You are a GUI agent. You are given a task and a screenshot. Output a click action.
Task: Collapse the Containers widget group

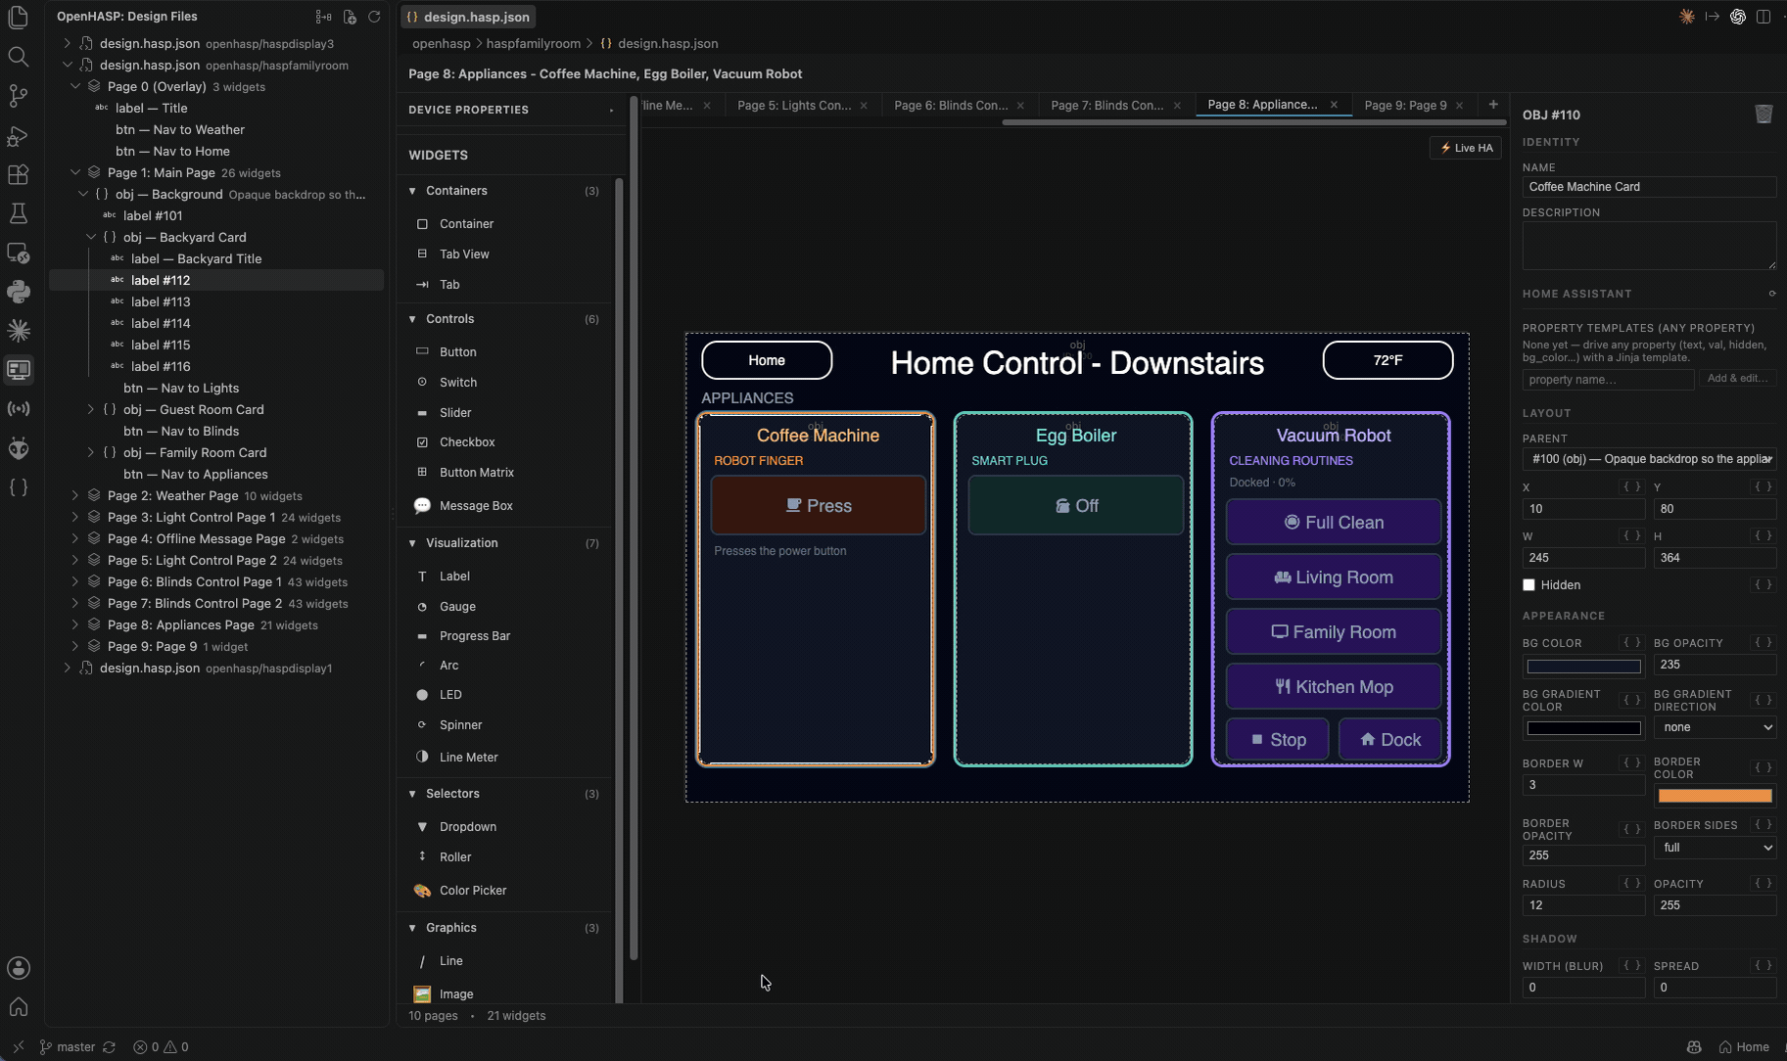412,191
